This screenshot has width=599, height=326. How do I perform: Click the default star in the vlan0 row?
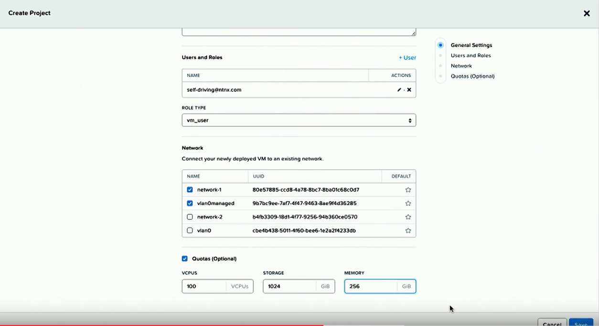pyautogui.click(x=408, y=230)
